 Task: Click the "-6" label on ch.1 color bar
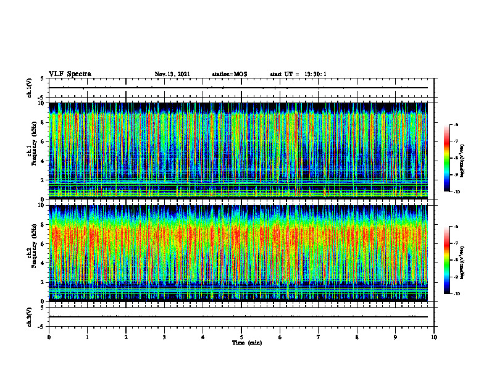tap(456, 124)
